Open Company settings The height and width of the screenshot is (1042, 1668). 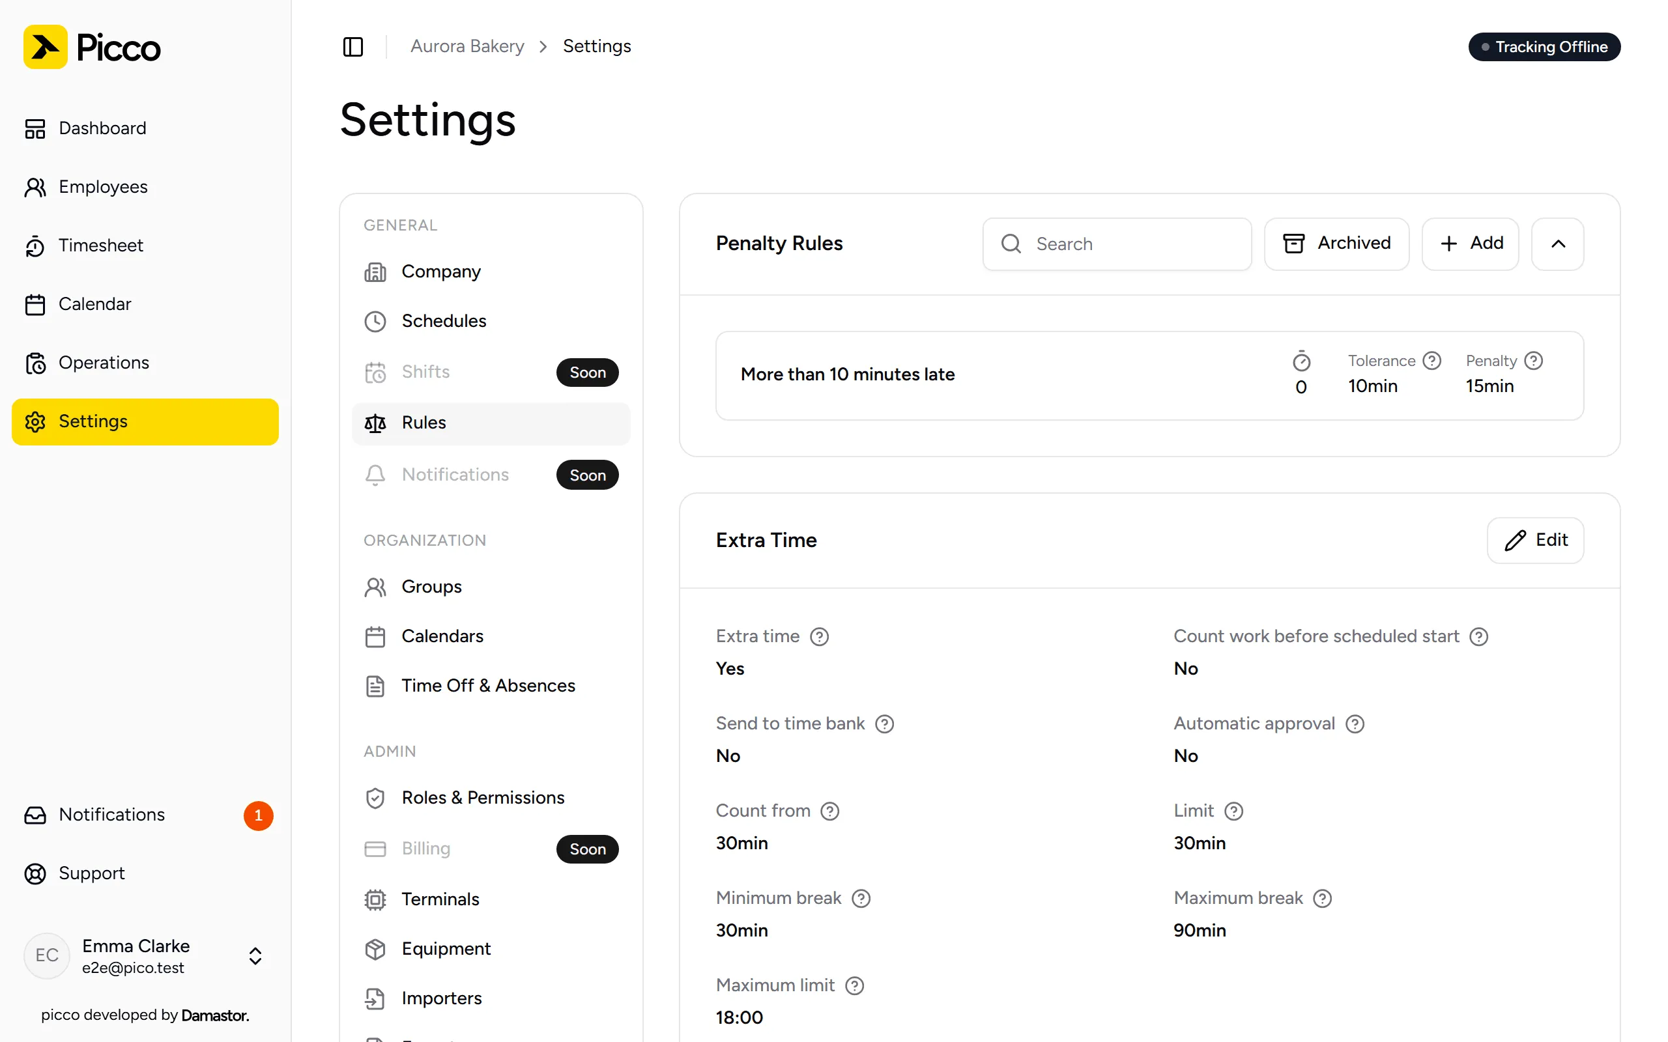[x=491, y=272]
